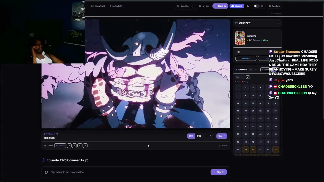Click the One Piece cover thumbnail
Screen dimensions: 324x182
[240, 38]
